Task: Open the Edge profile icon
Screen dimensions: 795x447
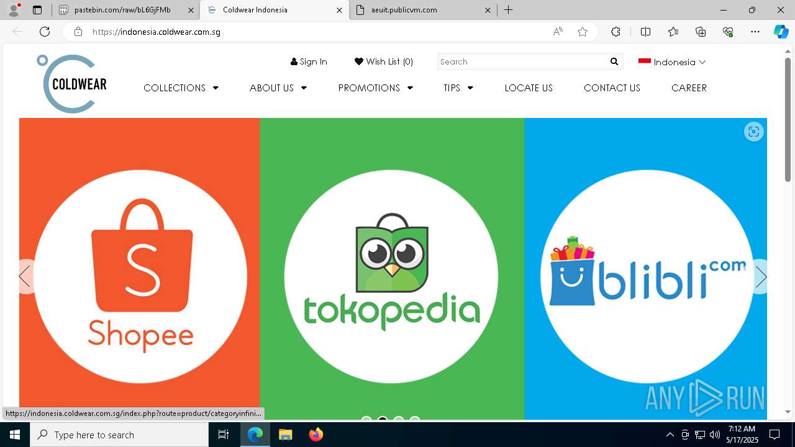Action: click(13, 10)
